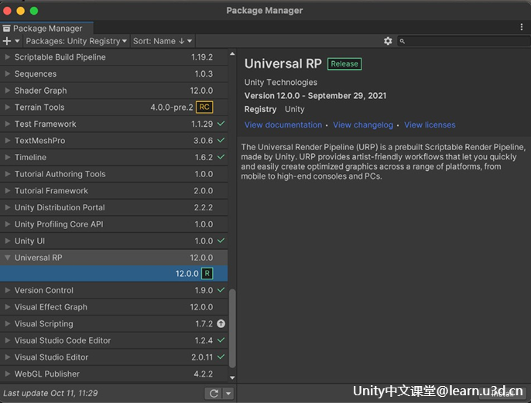Screen dimensions: 531x403
Task: Expand the Terrain Tools package versions
Action: (7, 108)
